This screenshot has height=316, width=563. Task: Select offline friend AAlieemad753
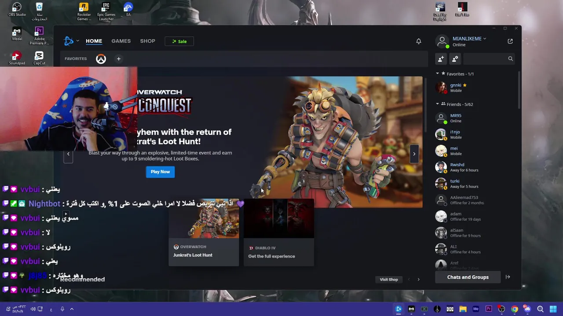coord(475,200)
